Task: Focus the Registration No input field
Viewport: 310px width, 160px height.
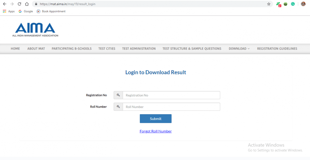Action: 172,95
